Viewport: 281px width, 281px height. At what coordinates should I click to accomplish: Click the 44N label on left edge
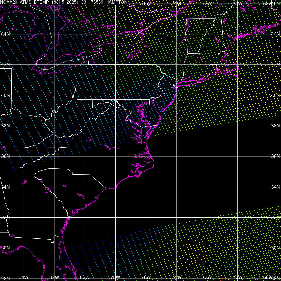point(5,34)
